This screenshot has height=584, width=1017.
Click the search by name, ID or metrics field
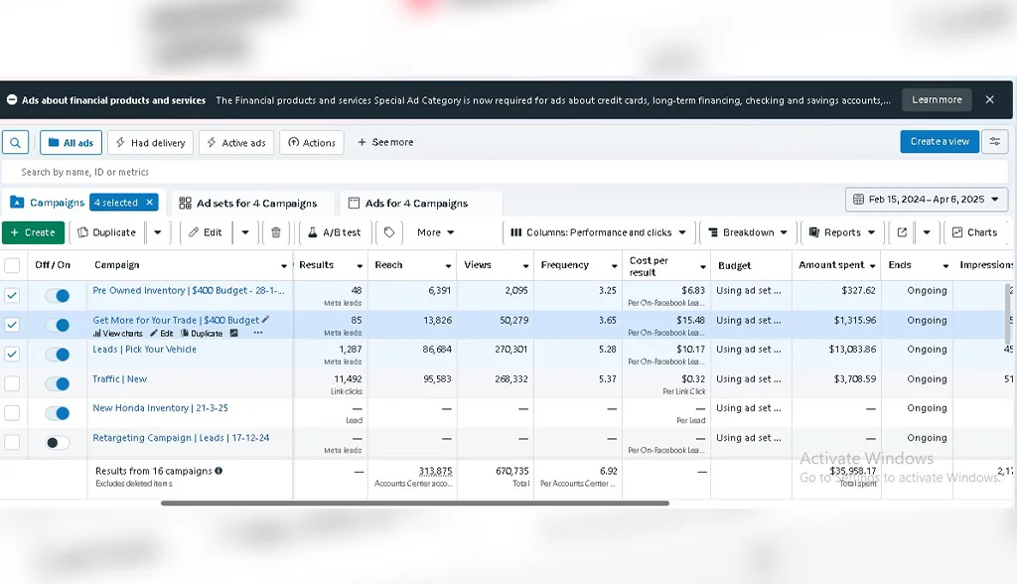pos(505,172)
